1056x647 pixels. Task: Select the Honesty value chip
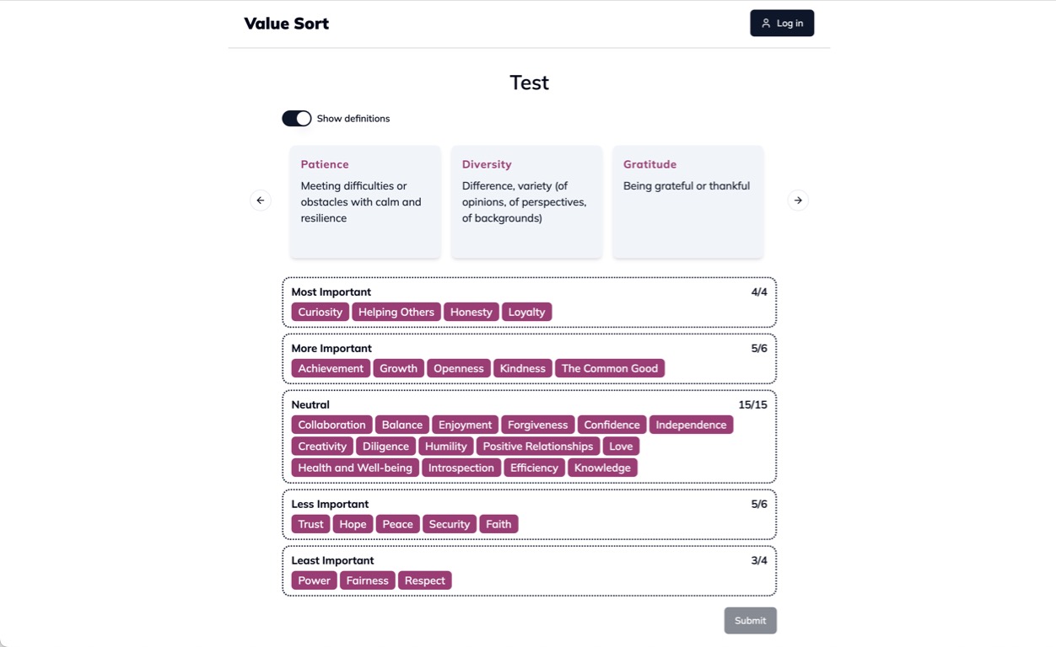coord(471,312)
